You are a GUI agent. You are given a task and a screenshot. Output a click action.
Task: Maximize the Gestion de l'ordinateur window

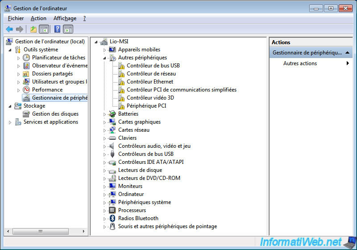click(x=331, y=8)
